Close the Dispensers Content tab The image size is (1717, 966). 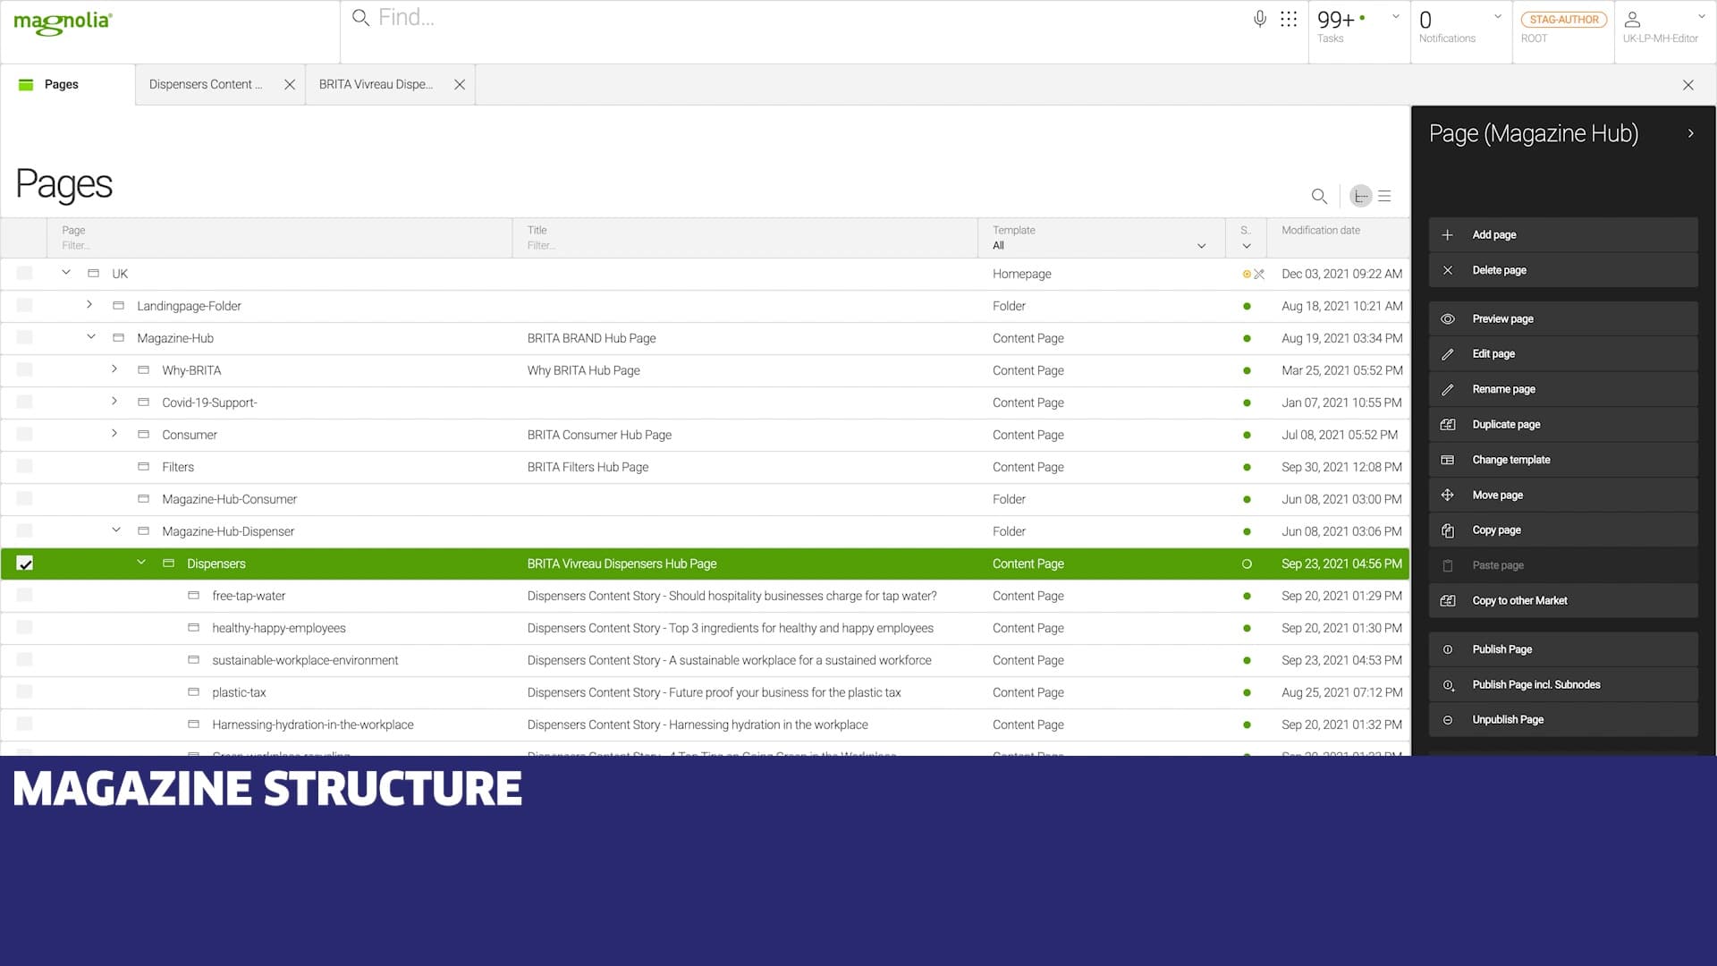click(290, 85)
